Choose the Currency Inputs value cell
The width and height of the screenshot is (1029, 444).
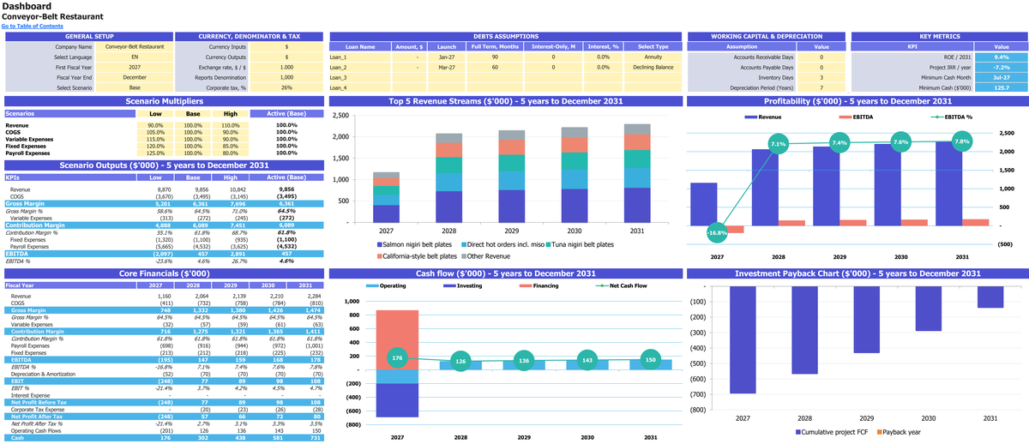[286, 46]
